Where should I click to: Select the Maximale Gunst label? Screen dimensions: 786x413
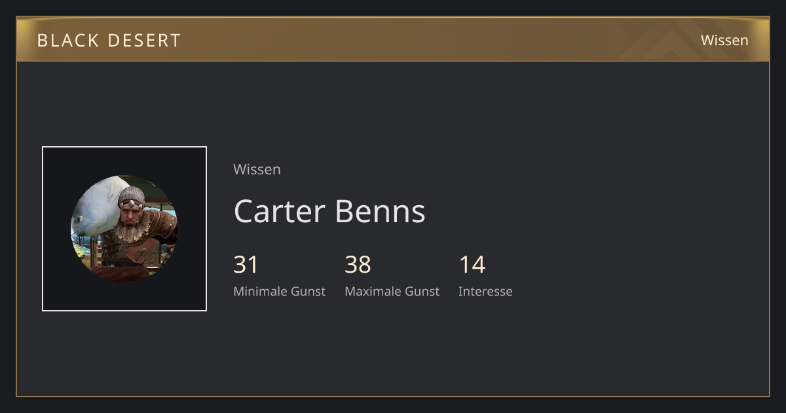392,291
